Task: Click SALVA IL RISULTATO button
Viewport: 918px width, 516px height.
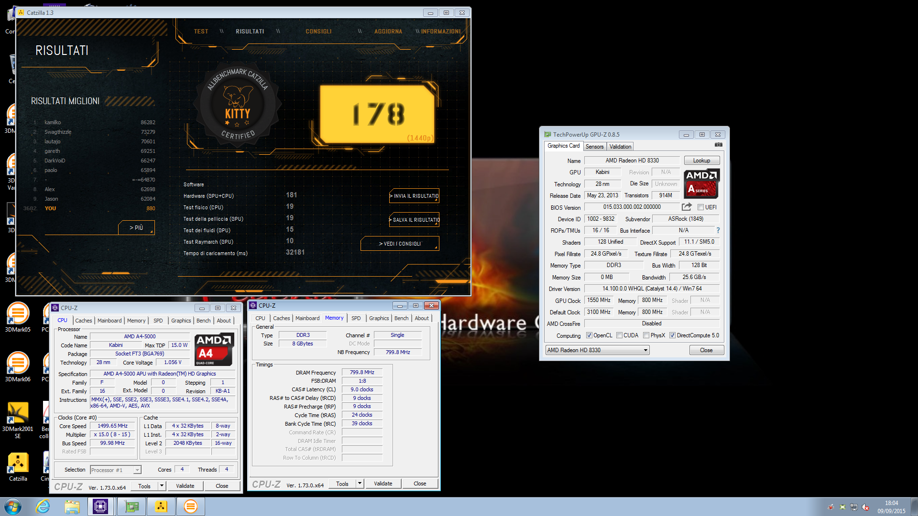Action: pyautogui.click(x=414, y=220)
